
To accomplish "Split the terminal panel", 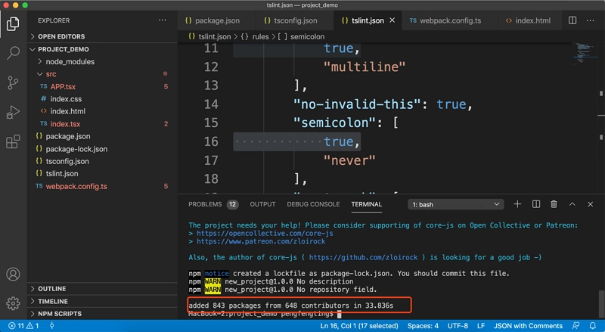I will point(536,204).
